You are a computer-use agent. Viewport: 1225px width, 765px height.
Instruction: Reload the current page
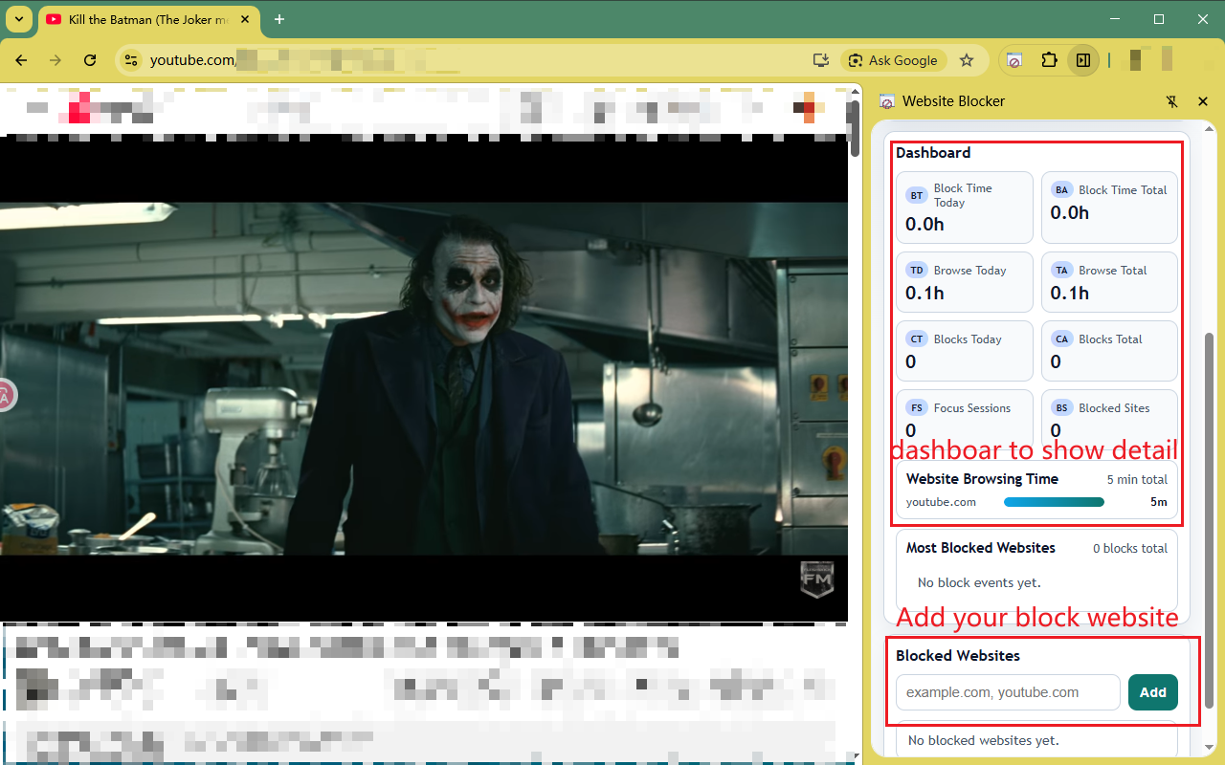pos(90,60)
